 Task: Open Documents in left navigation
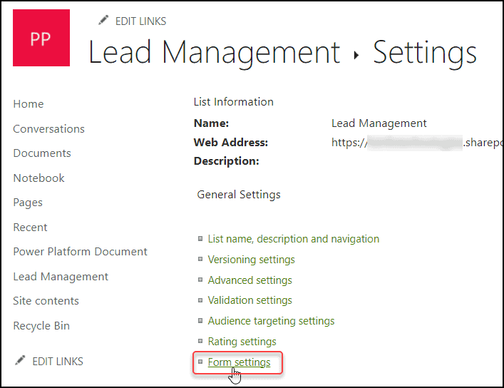pos(42,153)
